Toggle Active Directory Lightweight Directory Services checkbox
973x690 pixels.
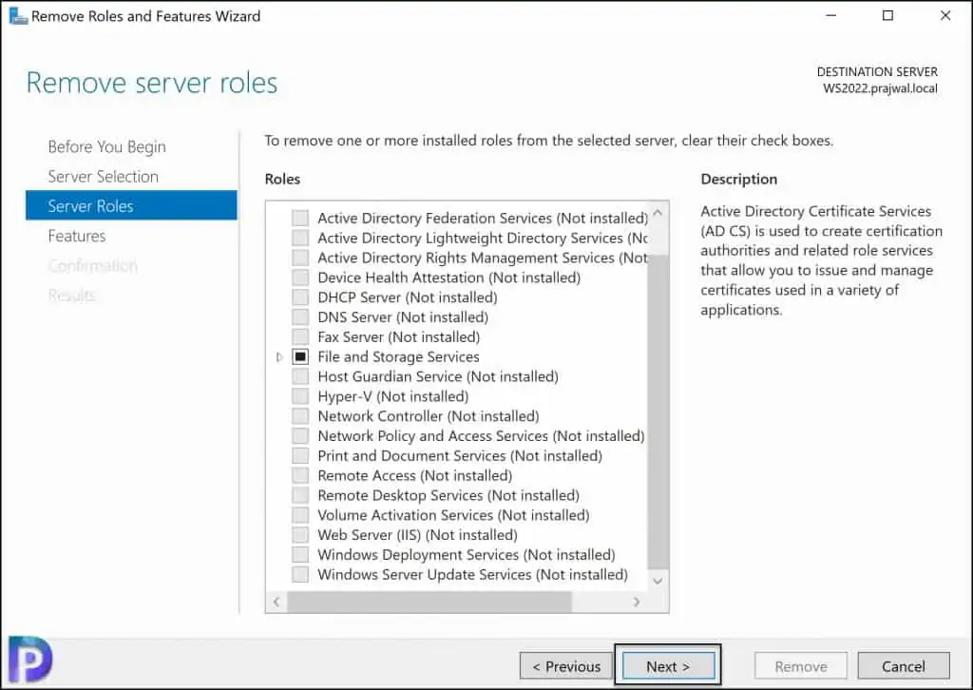300,238
